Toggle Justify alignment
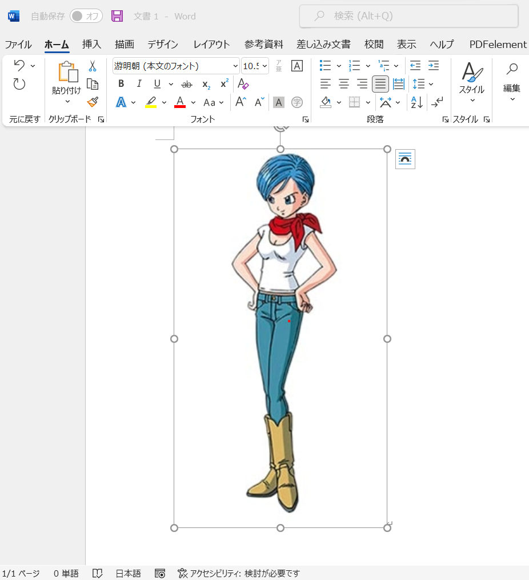This screenshot has width=529, height=580. [380, 84]
